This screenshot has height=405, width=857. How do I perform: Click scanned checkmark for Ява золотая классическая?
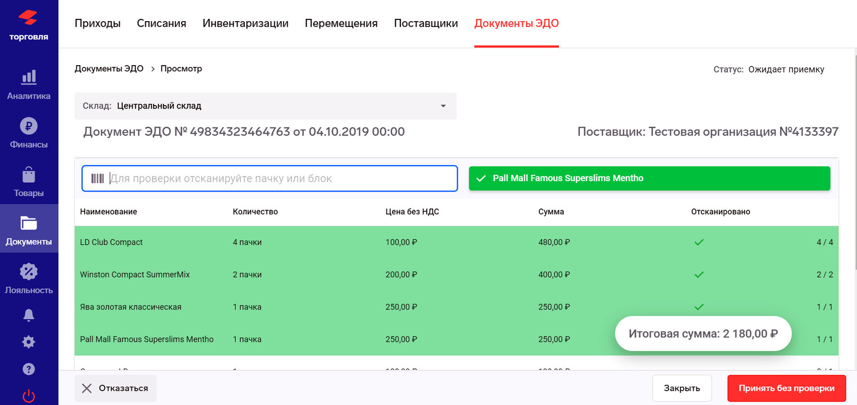coord(698,307)
